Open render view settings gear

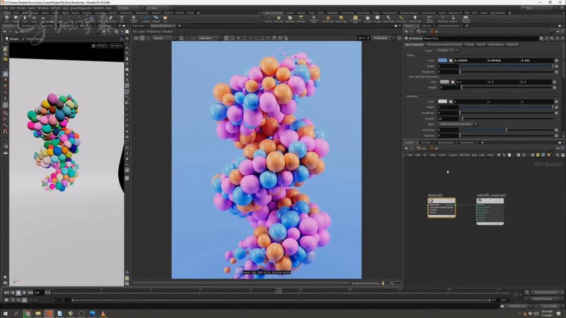pos(399,38)
